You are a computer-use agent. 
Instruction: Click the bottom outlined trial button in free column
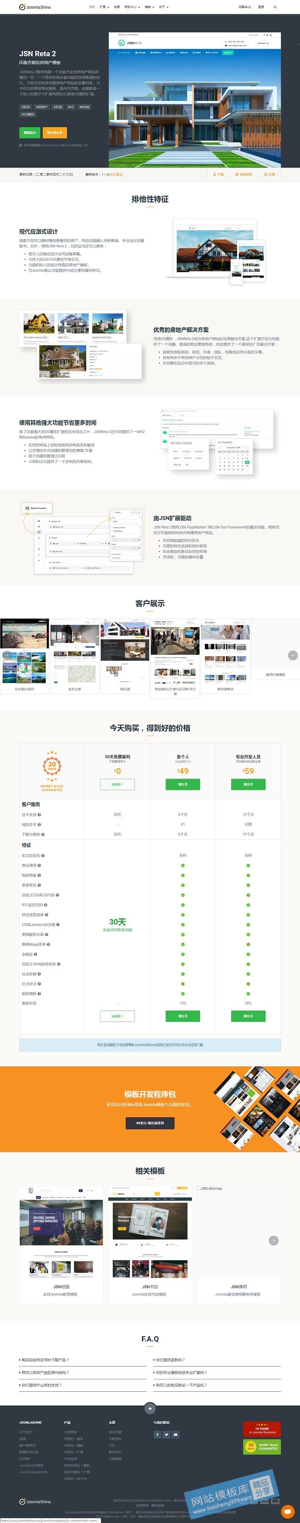coord(117,1016)
